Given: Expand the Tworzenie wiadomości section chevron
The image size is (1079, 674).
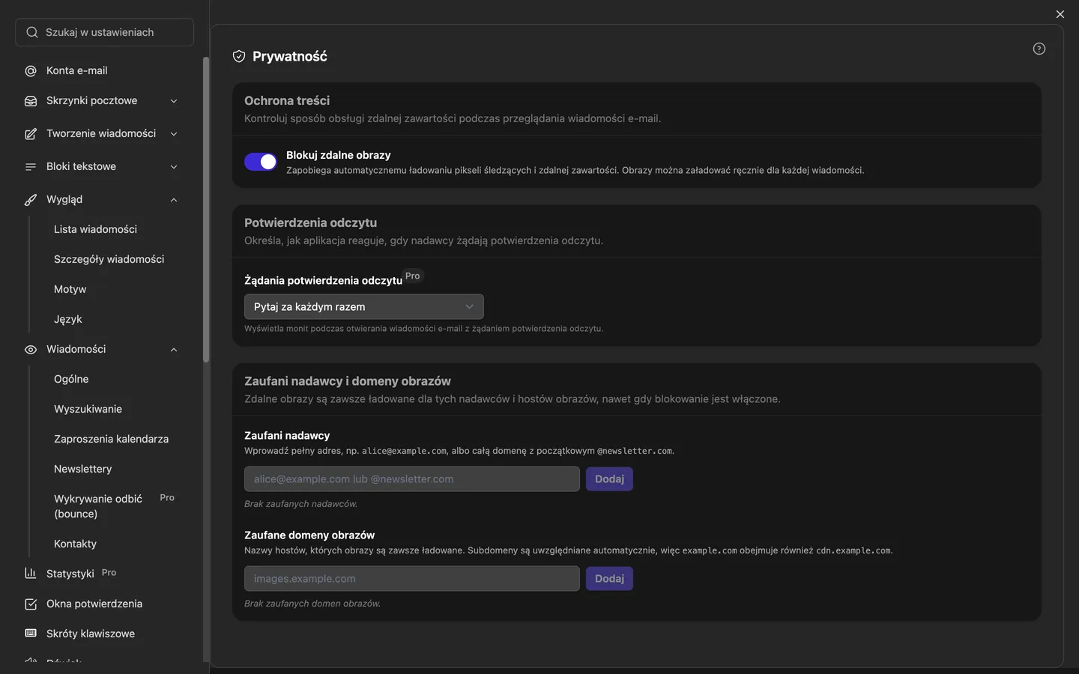Looking at the screenshot, I should click(174, 134).
